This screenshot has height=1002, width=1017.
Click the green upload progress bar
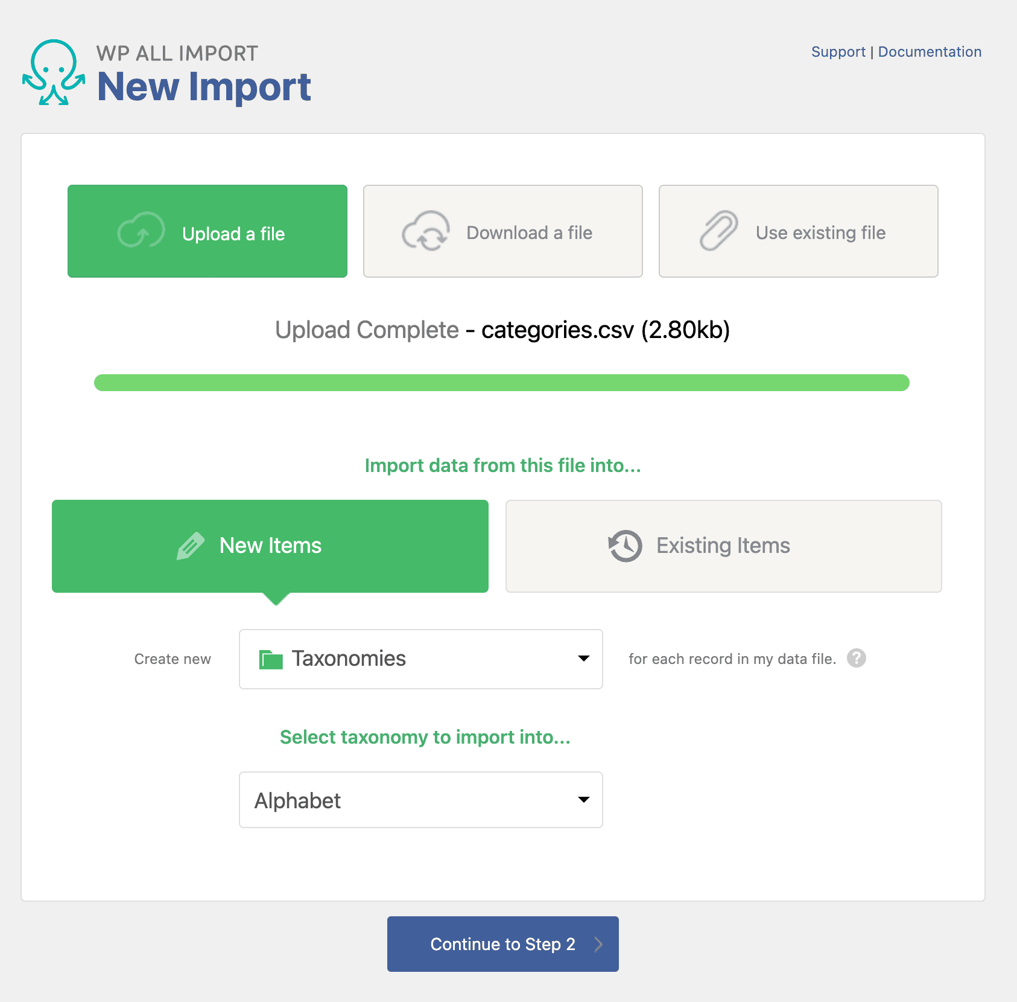(501, 383)
